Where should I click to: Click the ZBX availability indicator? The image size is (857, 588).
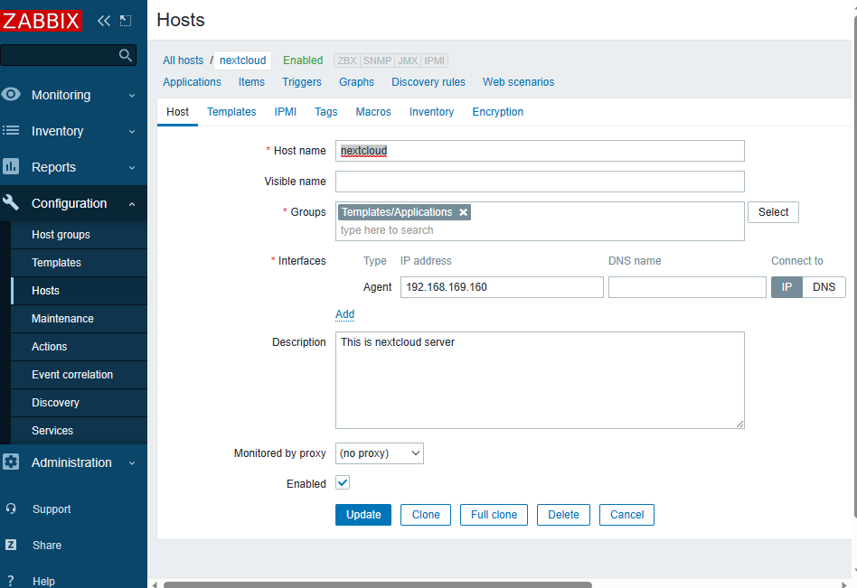(x=346, y=61)
